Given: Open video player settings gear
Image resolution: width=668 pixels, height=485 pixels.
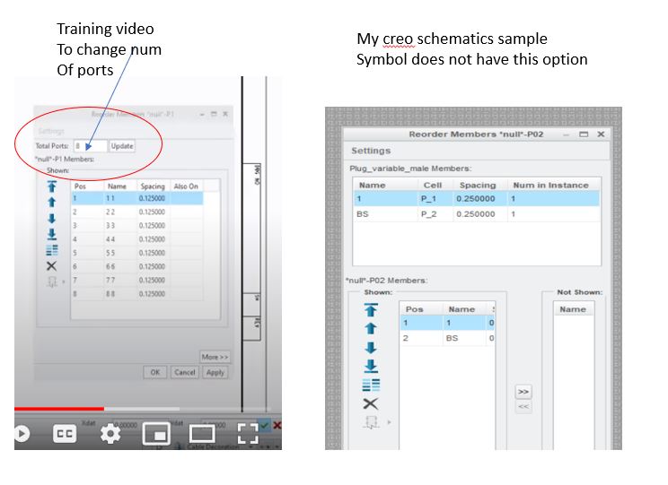Looking at the screenshot, I should click(x=110, y=433).
